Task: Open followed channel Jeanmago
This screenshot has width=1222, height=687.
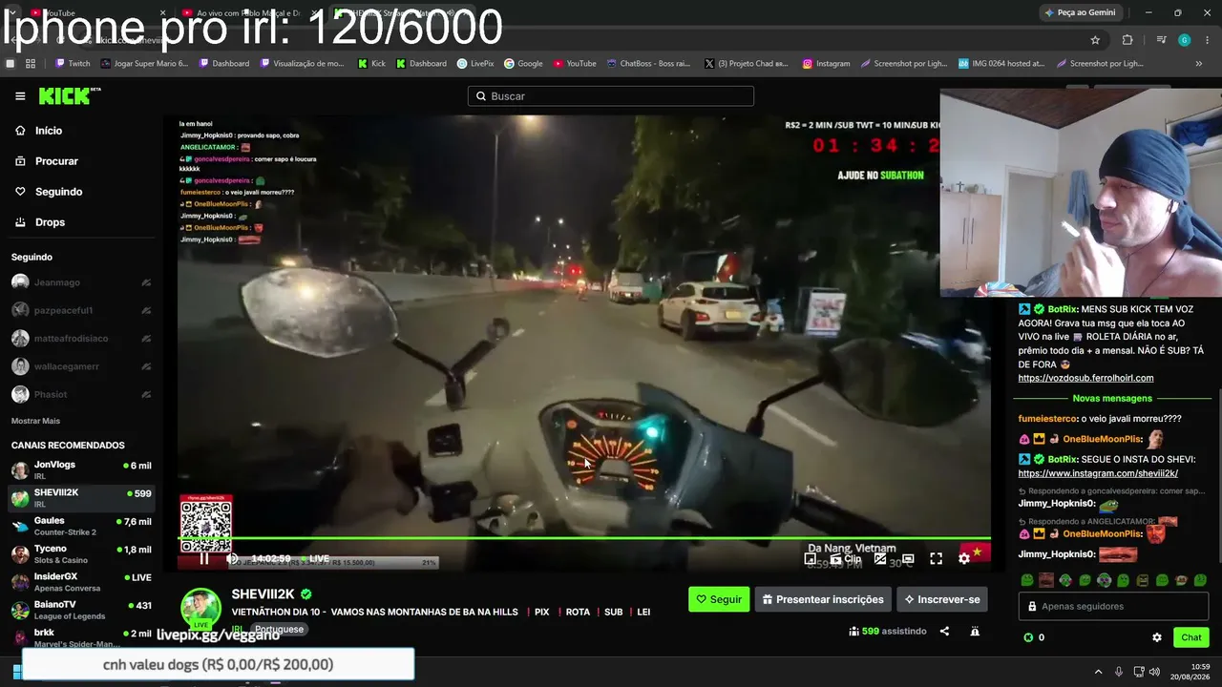Action: point(57,282)
